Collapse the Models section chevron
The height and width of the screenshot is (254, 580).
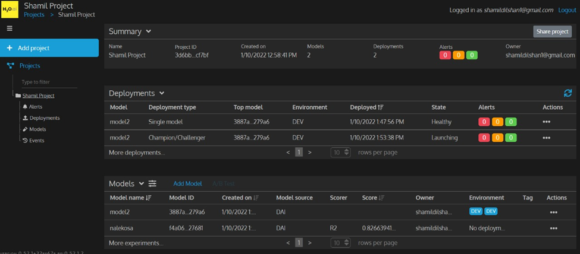142,184
